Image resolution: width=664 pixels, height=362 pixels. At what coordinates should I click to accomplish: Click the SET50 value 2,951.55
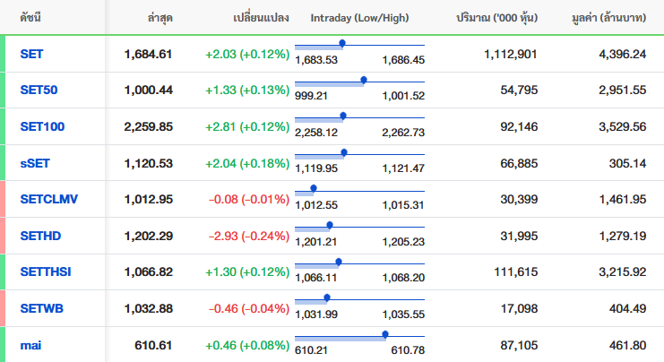coord(623,90)
